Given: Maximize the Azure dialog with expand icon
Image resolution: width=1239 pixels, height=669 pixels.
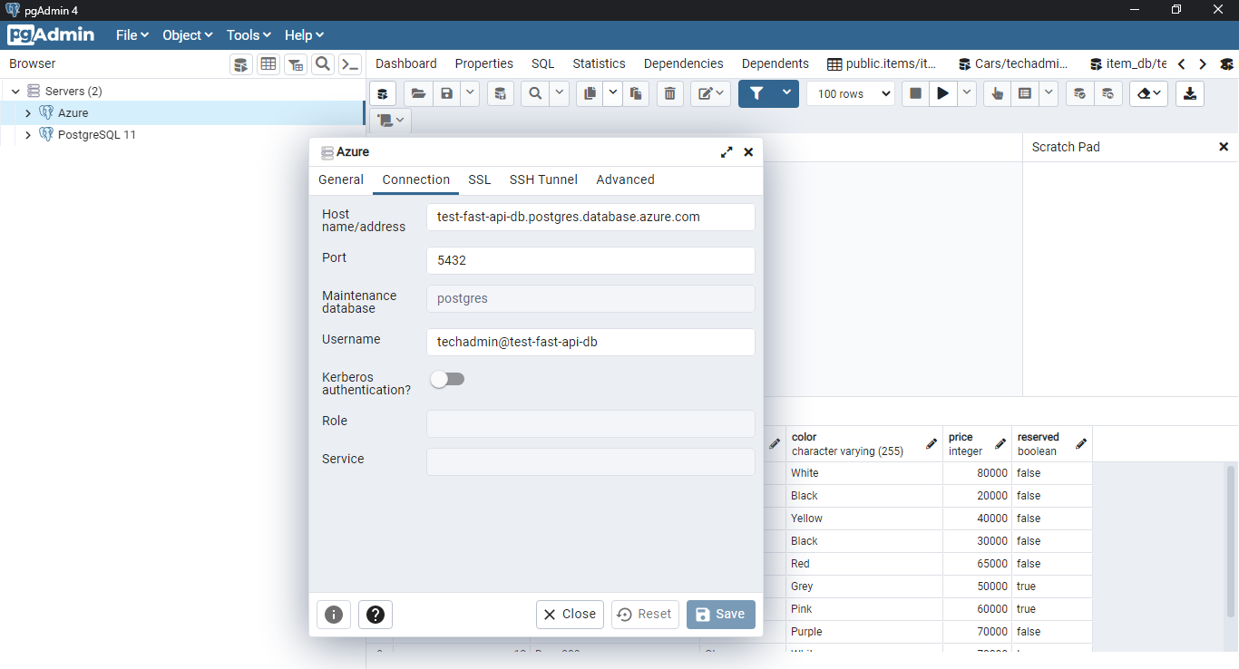Looking at the screenshot, I should coord(727,152).
